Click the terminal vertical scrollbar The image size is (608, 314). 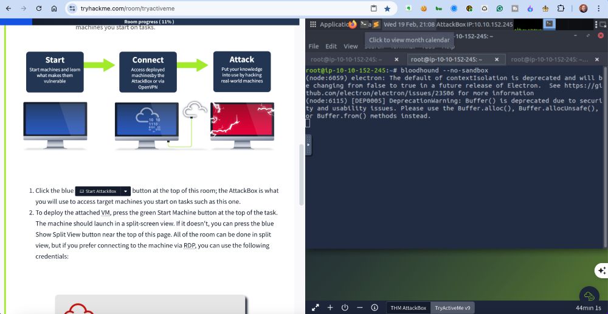click(x=606, y=156)
